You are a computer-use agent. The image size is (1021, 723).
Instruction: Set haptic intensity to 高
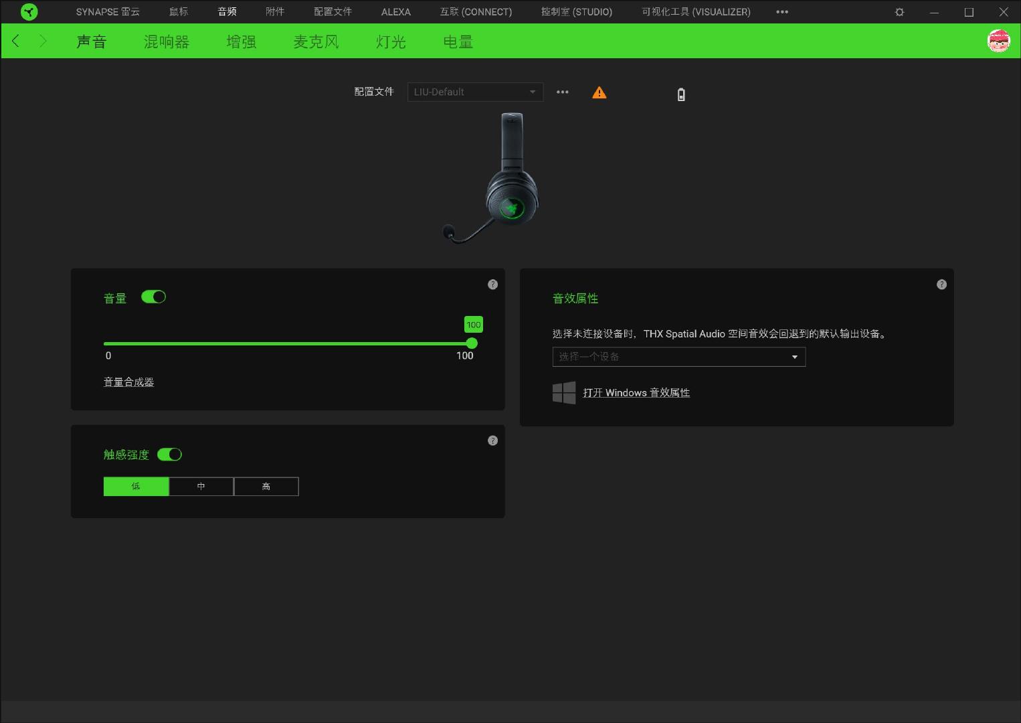click(x=266, y=487)
